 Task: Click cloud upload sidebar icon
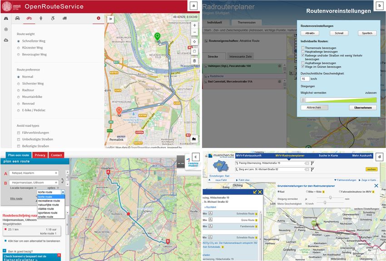pos(6,40)
